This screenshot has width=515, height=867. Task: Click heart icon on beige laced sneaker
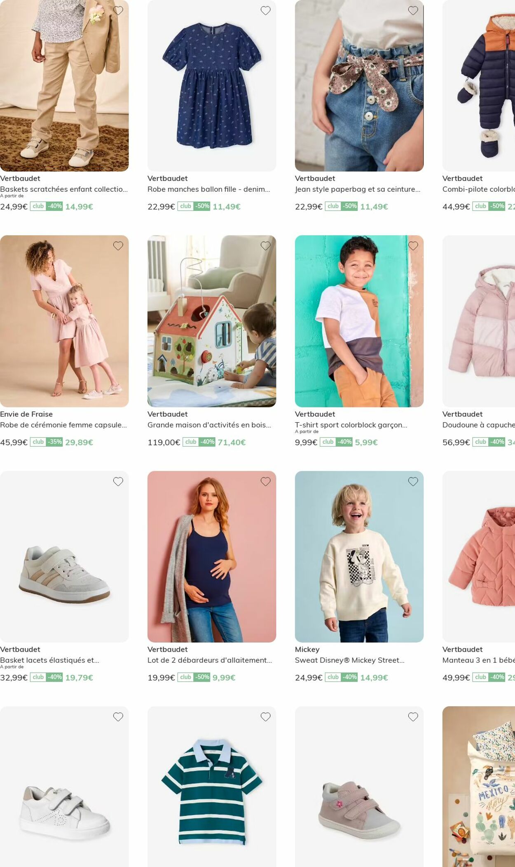[x=118, y=481]
